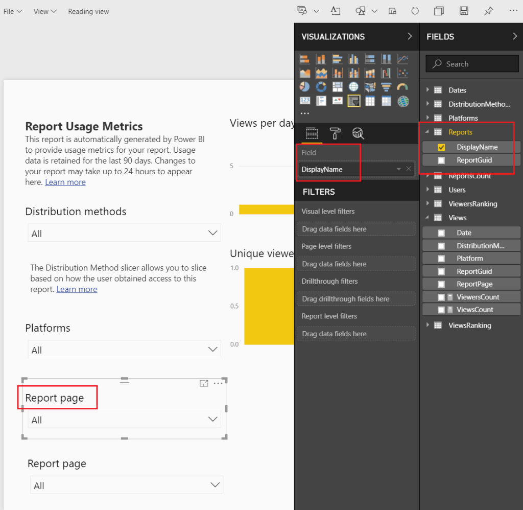Screen dimensions: 523x510
Task: Click the Search box in the Fields pane
Action: coord(471,63)
